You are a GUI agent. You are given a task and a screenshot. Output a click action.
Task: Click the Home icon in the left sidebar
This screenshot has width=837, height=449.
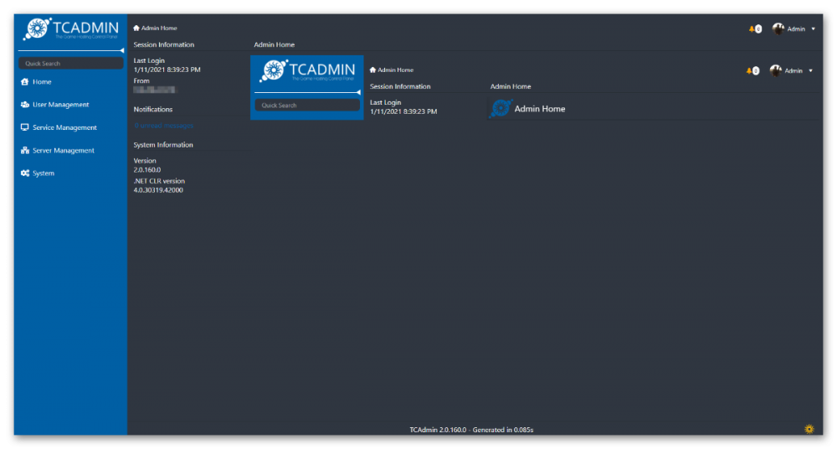[x=25, y=82]
